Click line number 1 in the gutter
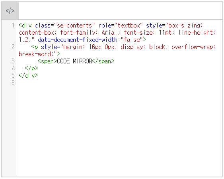This screenshot has height=179, width=224. pyautogui.click(x=13, y=26)
